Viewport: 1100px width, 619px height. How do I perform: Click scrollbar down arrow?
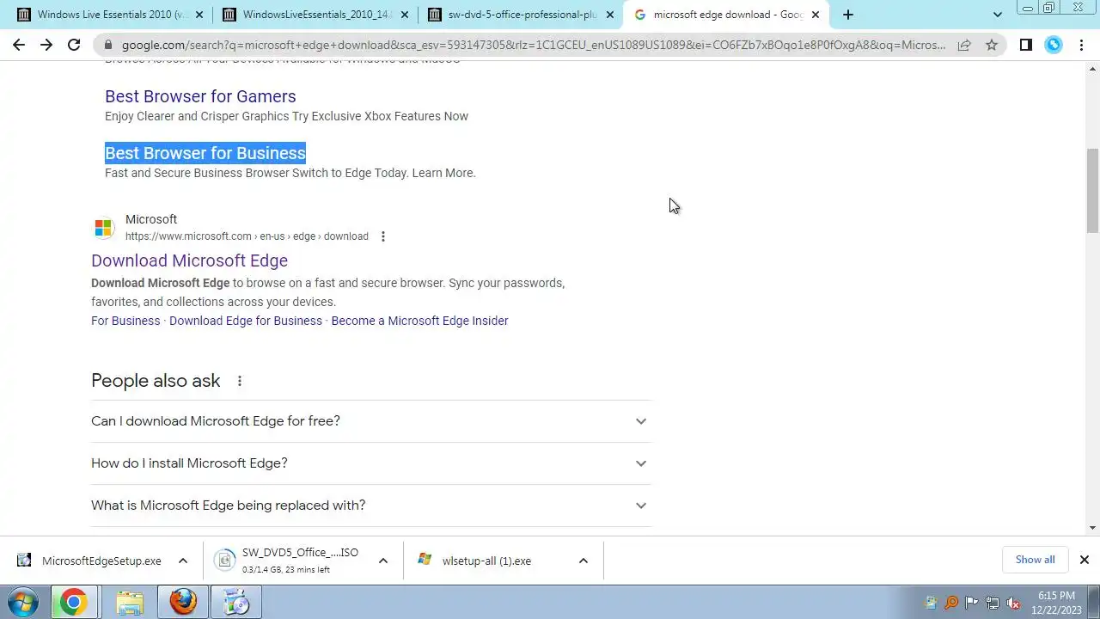click(x=1092, y=528)
